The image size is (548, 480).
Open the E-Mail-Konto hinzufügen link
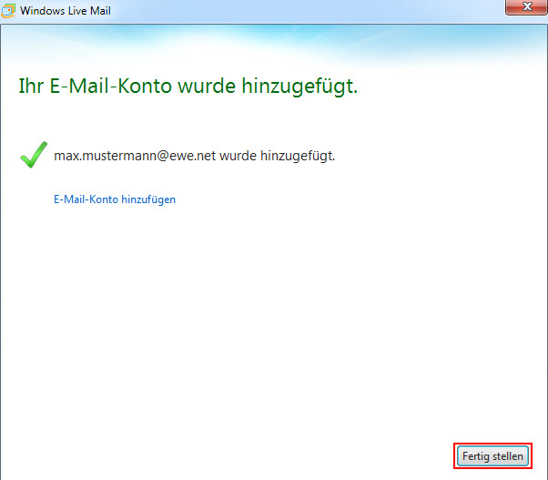click(x=115, y=199)
